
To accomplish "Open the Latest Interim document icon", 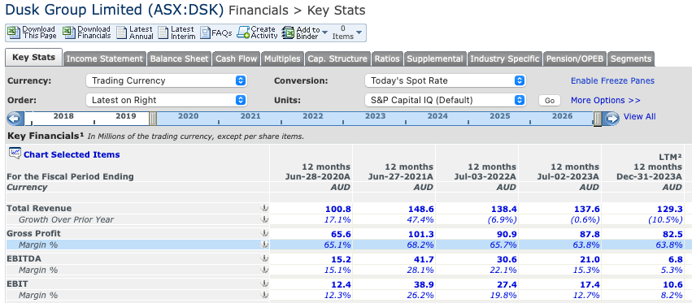I will [163, 32].
